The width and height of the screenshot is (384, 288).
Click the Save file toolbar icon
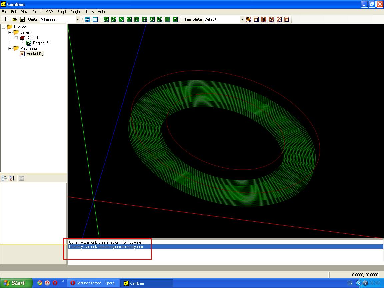22,19
